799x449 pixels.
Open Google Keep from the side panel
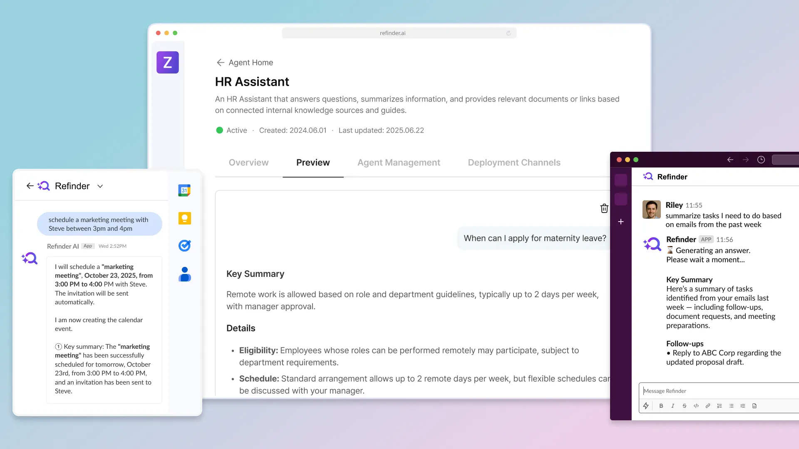point(184,218)
